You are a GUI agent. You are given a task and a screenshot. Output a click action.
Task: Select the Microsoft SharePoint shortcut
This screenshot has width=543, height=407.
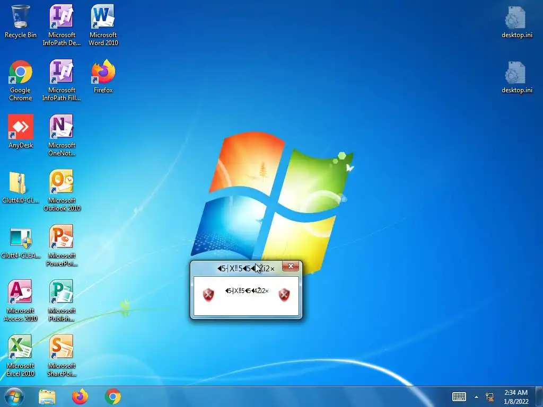(x=62, y=356)
